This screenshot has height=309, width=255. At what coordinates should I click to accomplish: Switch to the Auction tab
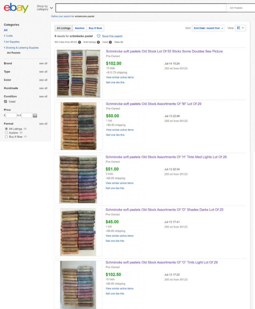click(79, 28)
